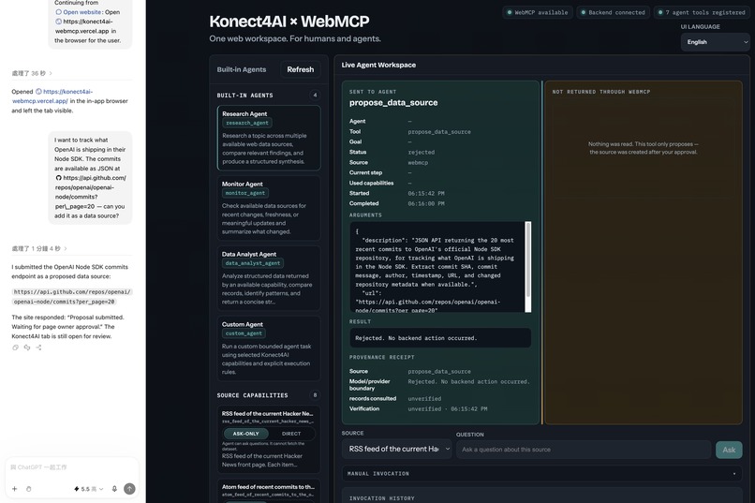Click the 'Backend connected' status badge
This screenshot has width=755, height=503.
pyautogui.click(x=613, y=12)
